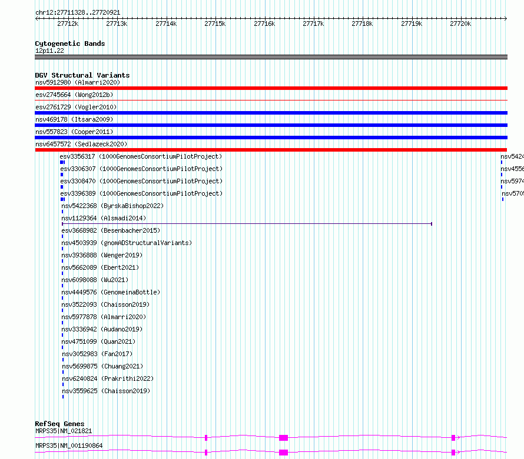Click the 27717k ruler tick label
Viewport: 524px width, 459px height.
[x=313, y=24]
